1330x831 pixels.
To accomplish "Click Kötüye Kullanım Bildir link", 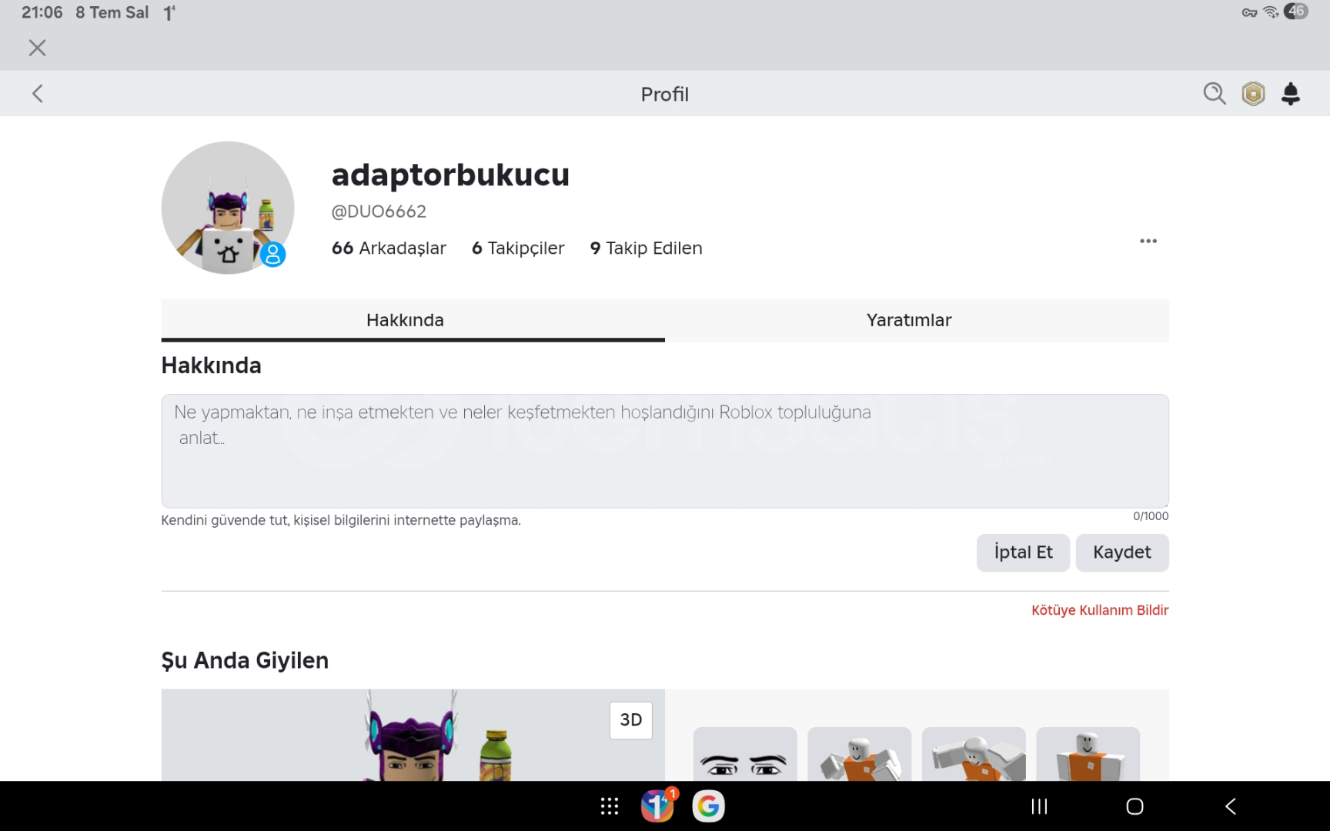I will 1100,610.
